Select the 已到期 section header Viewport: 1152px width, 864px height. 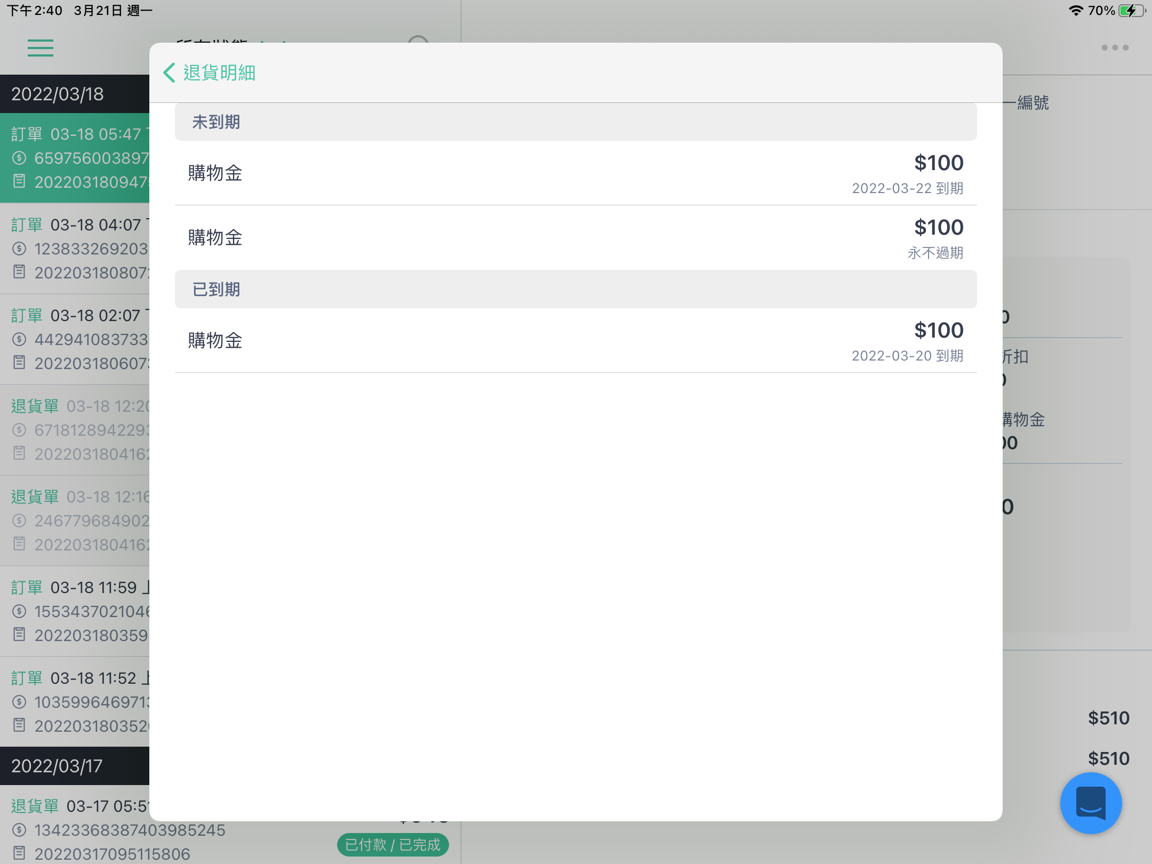click(x=575, y=289)
